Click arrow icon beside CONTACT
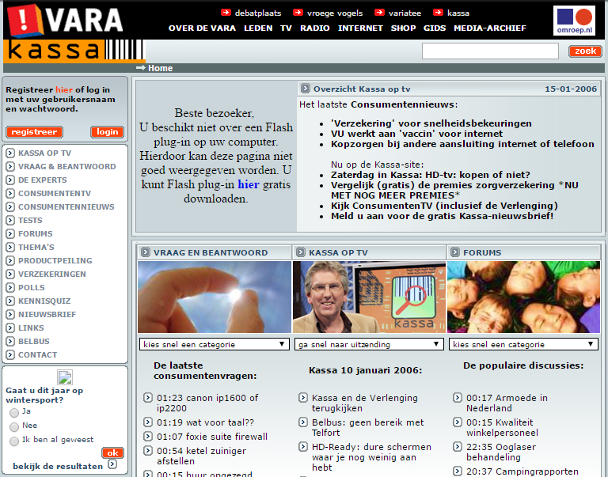The width and height of the screenshot is (608, 477). [x=10, y=354]
